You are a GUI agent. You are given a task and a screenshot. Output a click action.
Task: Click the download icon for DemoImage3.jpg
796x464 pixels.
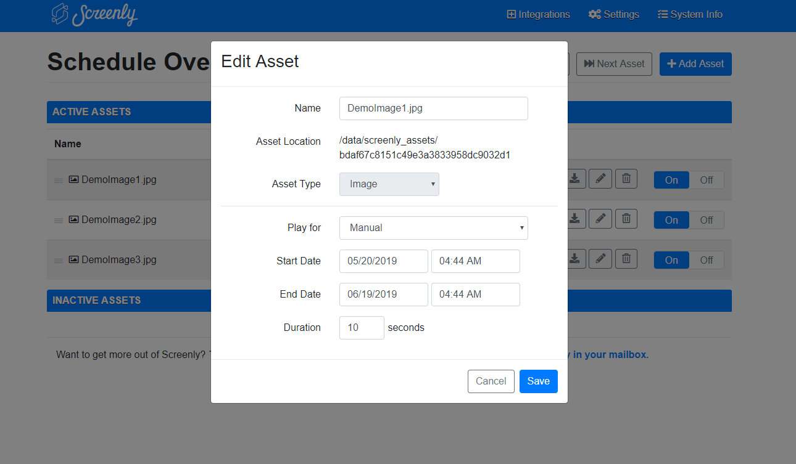[x=575, y=259]
